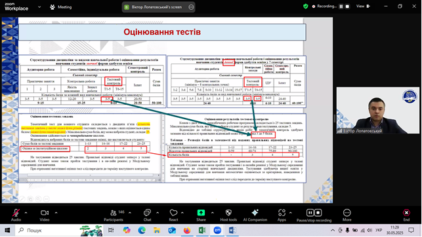Open screen share options ellipsis button
422x237 pixels.
point(191,7)
